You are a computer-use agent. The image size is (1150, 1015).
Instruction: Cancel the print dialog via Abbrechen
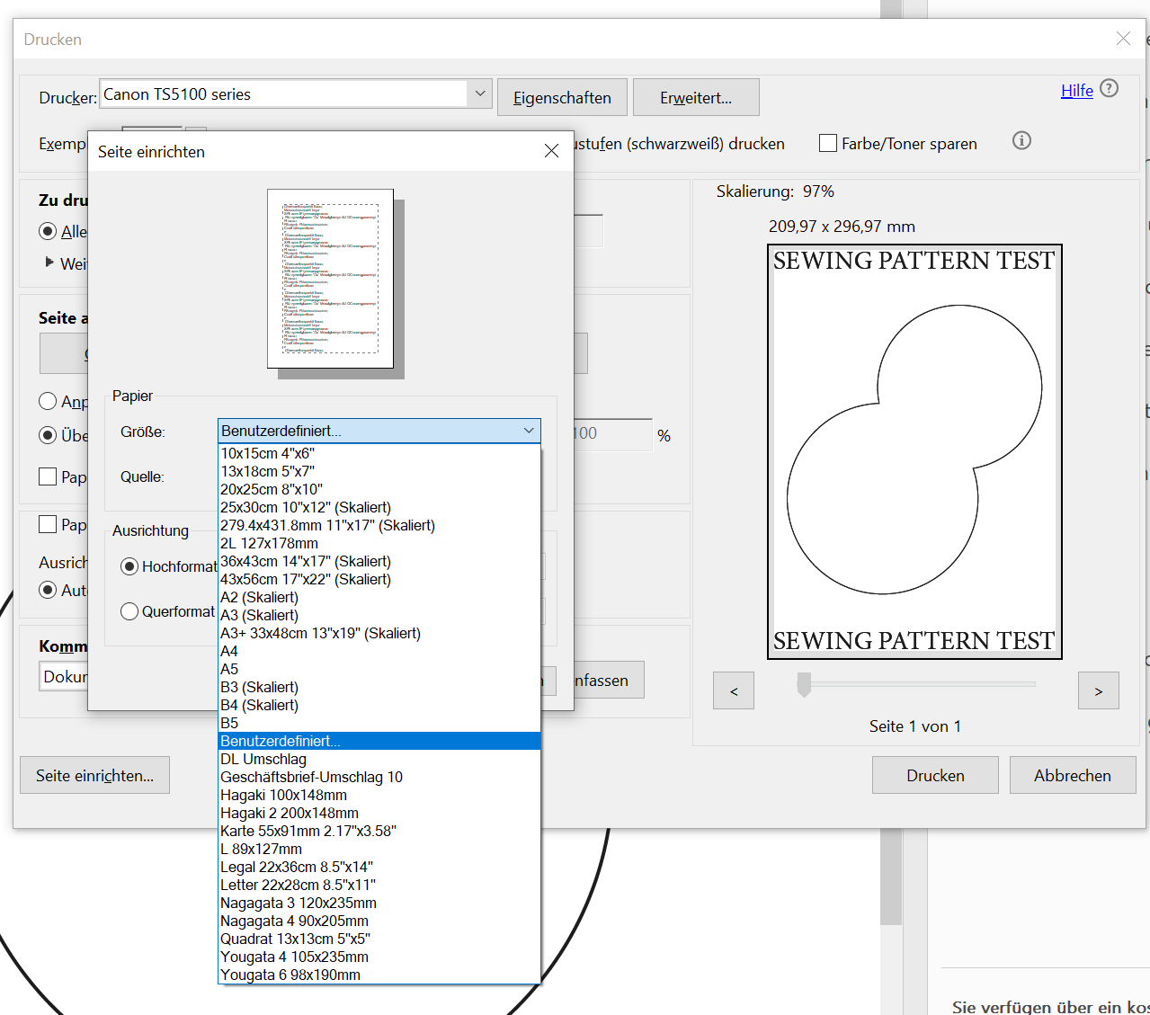click(x=1072, y=774)
